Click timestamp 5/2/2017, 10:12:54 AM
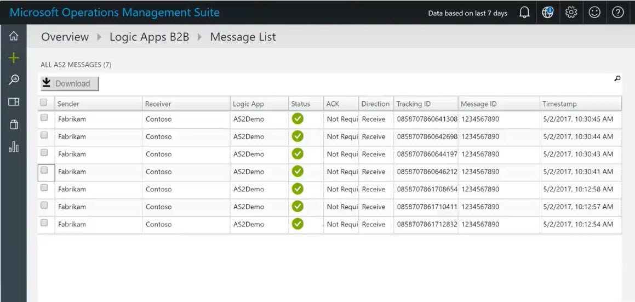This screenshot has width=635, height=302. [x=578, y=224]
